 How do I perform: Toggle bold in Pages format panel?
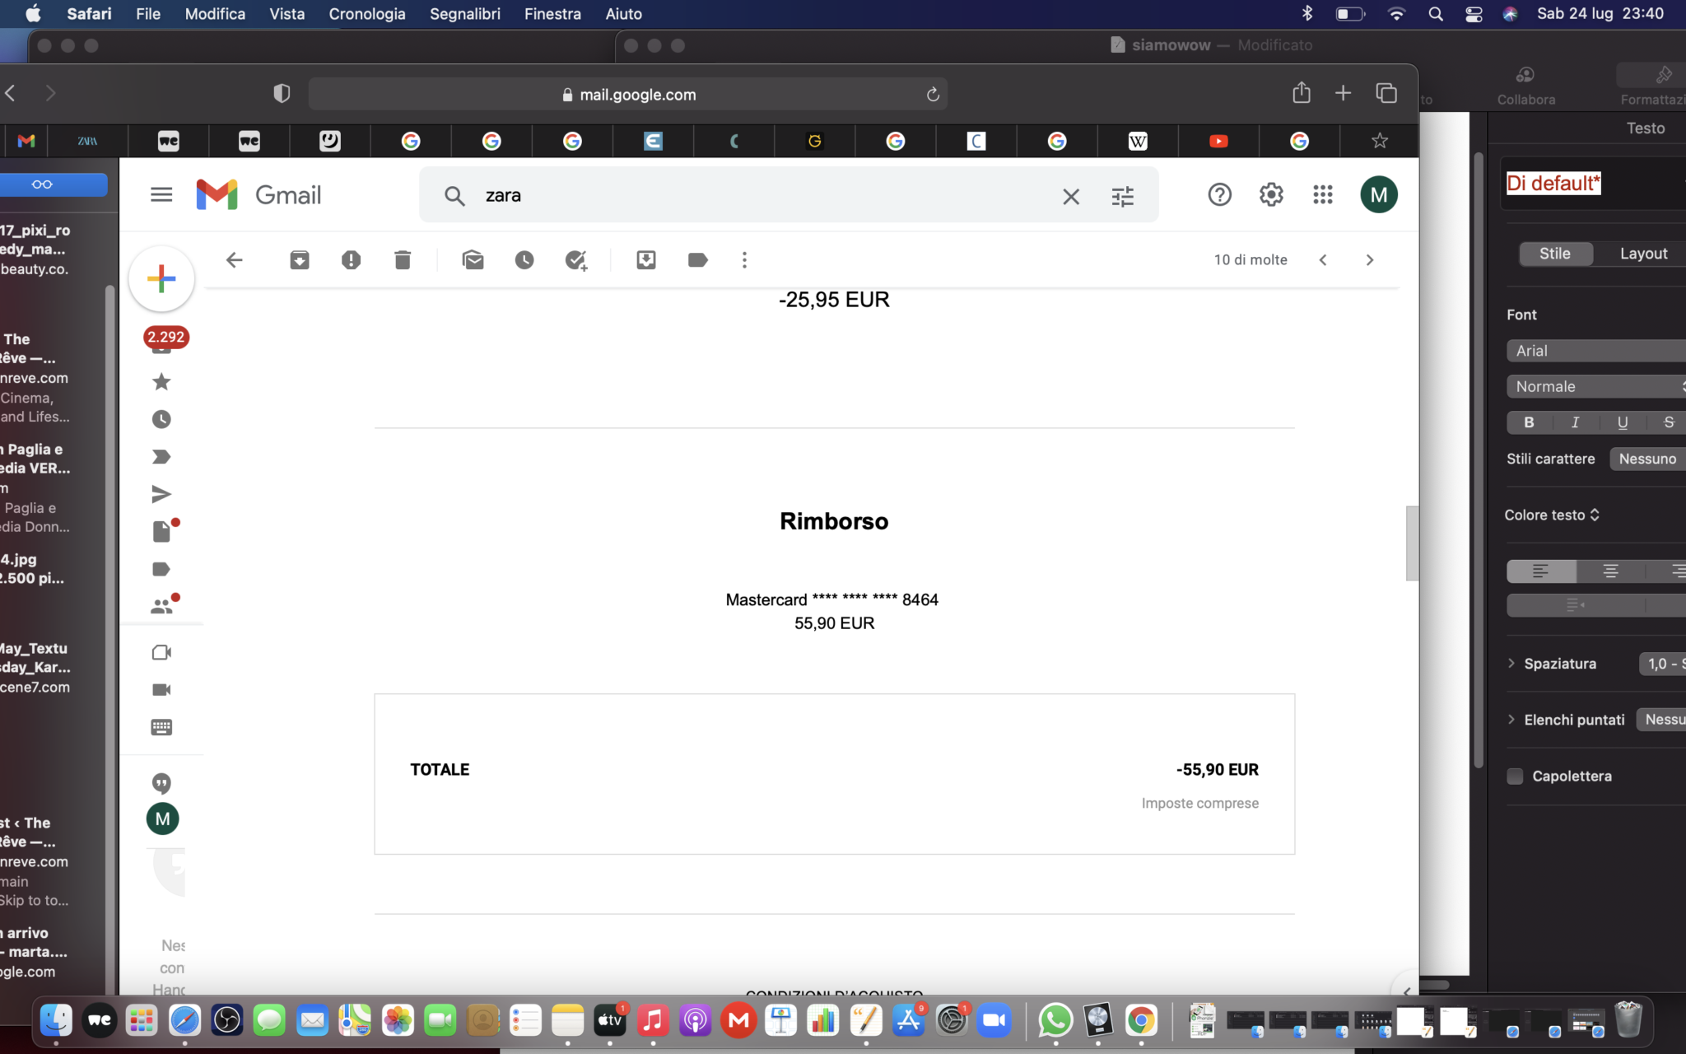click(x=1529, y=422)
